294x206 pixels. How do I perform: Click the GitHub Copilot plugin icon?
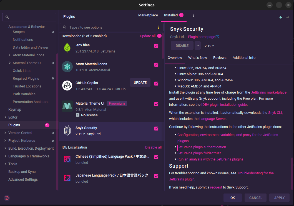(67, 86)
